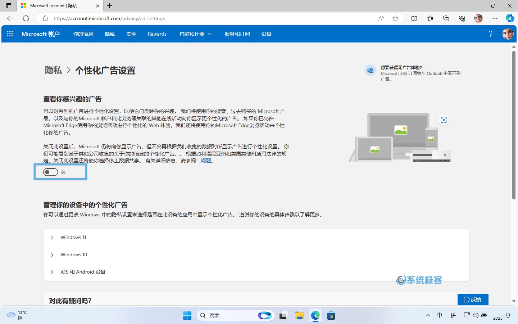Open 付款和计费 dropdown menu

(195, 34)
